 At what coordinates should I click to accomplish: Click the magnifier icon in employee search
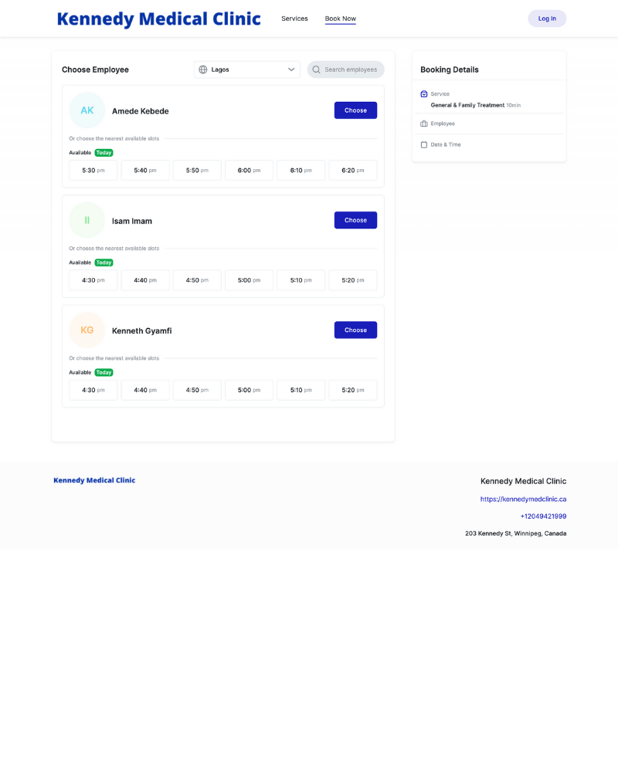pyautogui.click(x=316, y=69)
